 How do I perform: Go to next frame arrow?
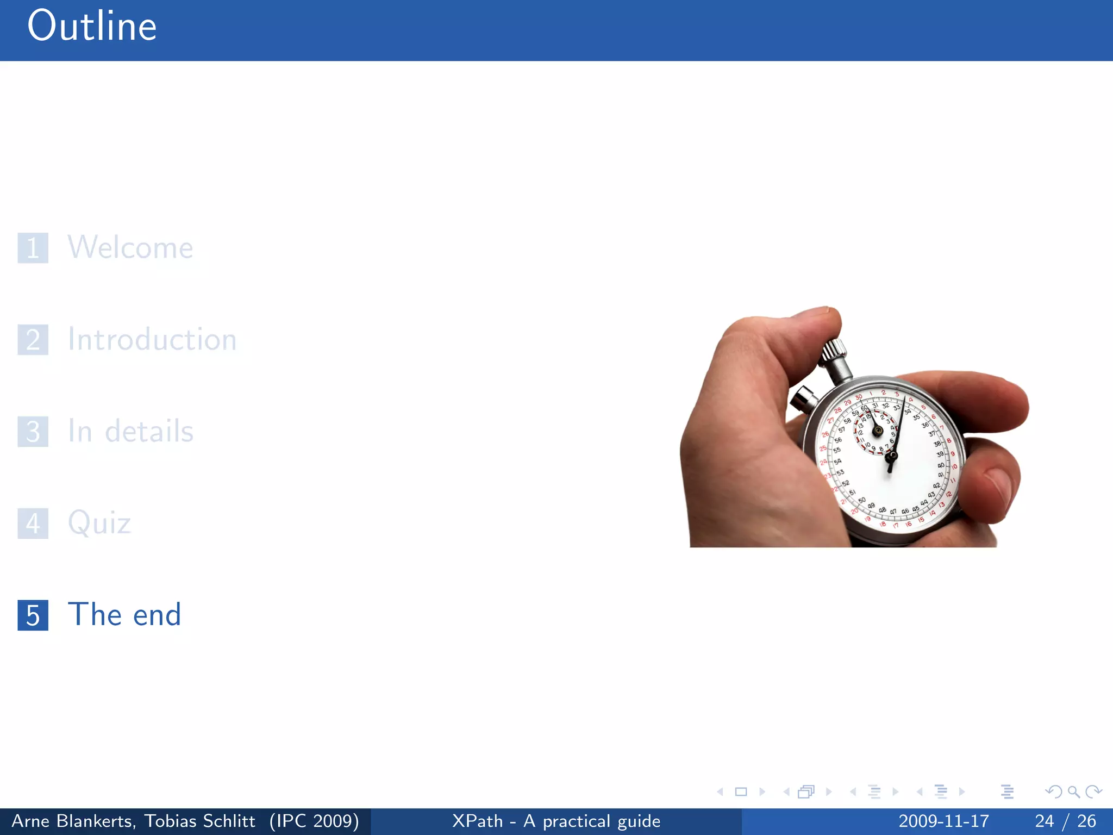pos(829,792)
